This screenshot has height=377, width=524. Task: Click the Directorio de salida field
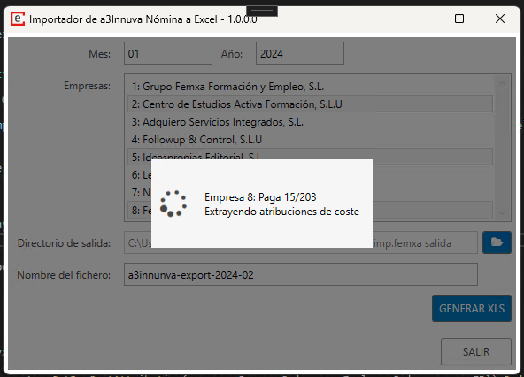coord(300,242)
